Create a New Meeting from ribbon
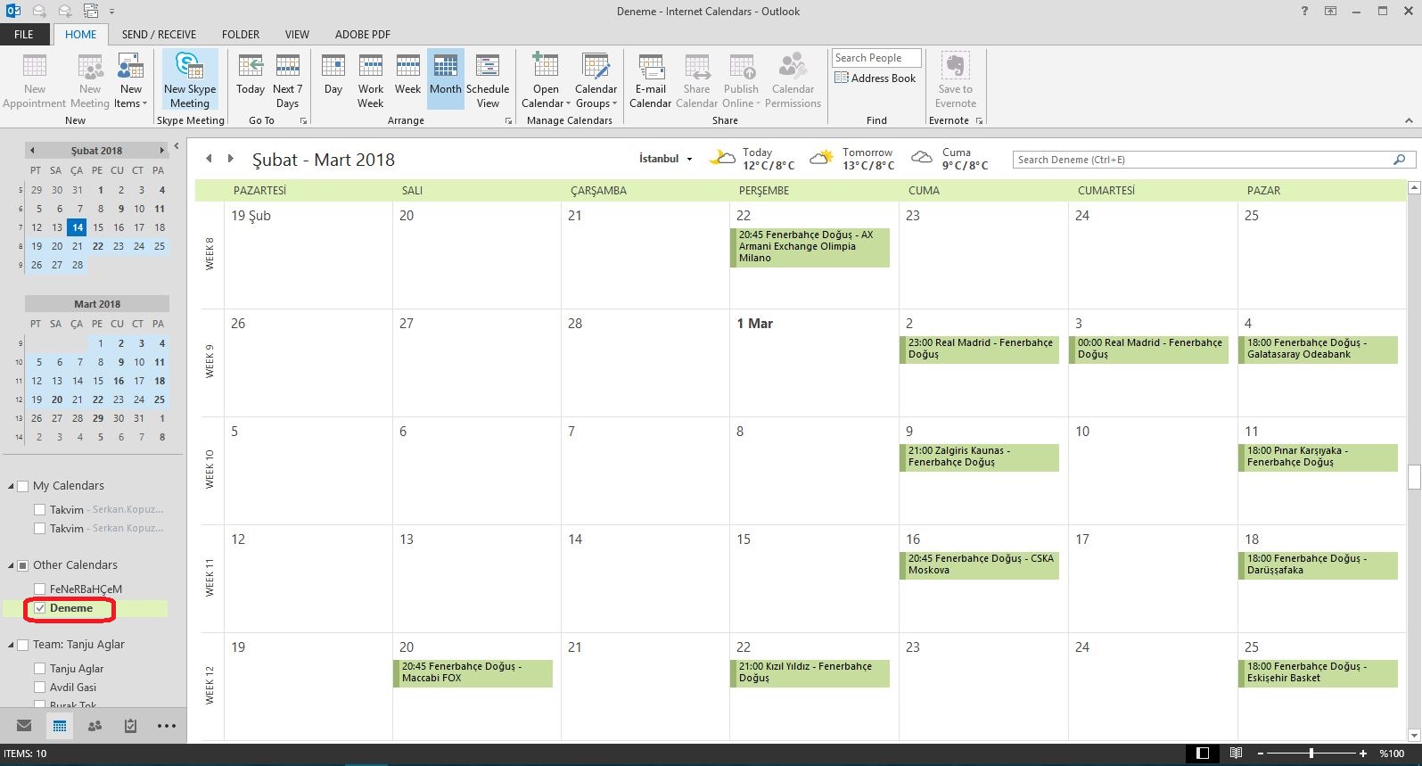1422x766 pixels. (90, 80)
